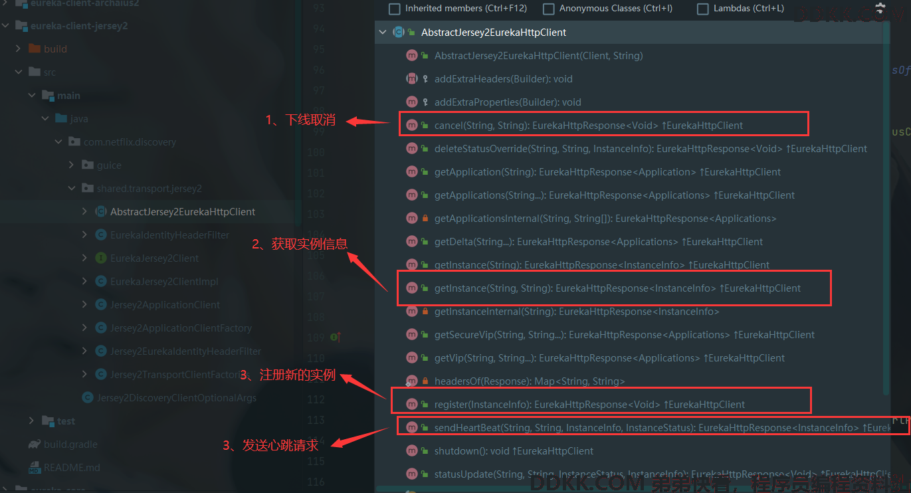Click the interface icon of EurekaJersey2Client
911x493 pixels.
click(x=101, y=258)
